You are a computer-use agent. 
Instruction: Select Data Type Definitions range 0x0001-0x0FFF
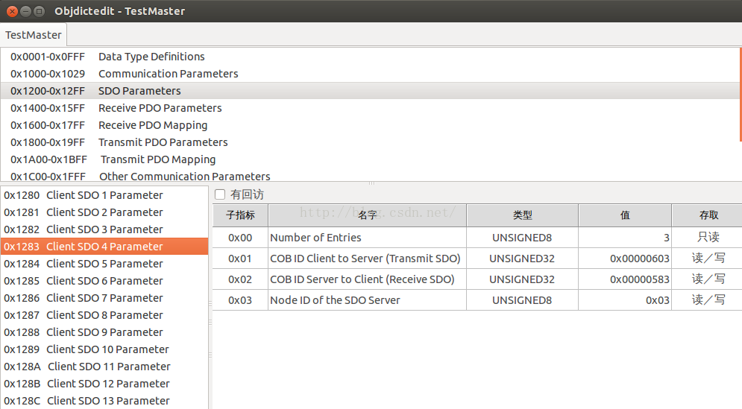pyautogui.click(x=370, y=57)
